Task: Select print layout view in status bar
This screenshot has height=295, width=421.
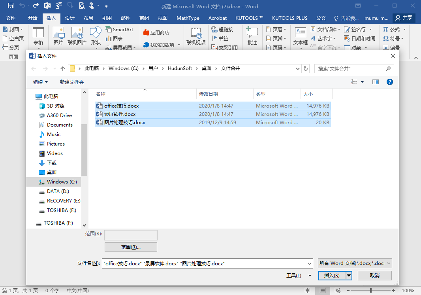Action: (322, 290)
